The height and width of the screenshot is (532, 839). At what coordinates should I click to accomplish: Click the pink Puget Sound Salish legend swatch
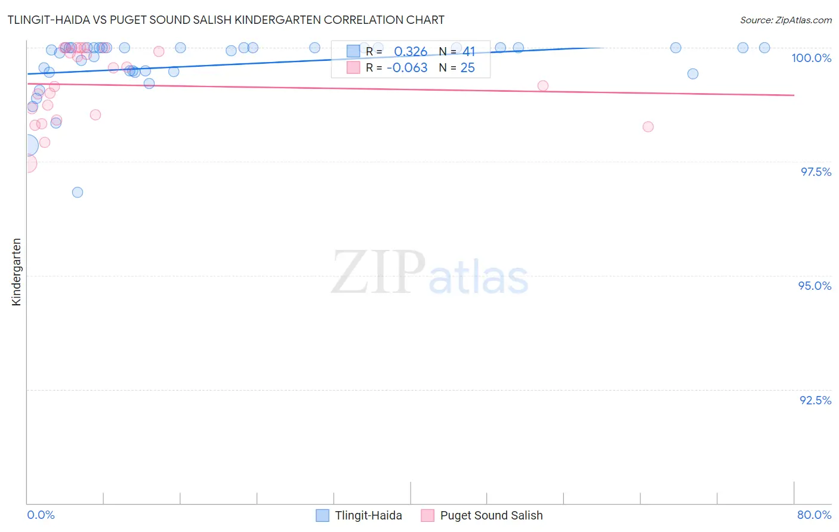(427, 515)
